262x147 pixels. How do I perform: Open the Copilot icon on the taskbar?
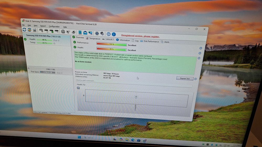(x=121, y=139)
